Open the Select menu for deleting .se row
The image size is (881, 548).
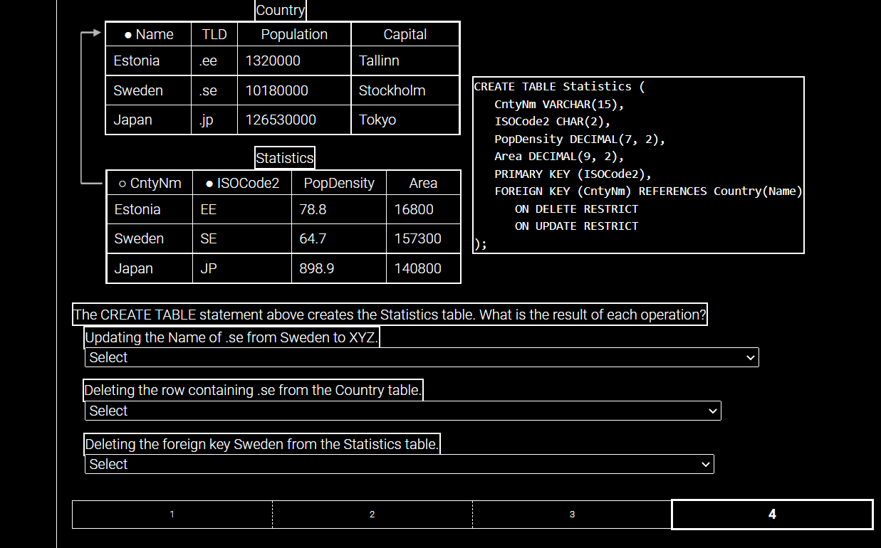pyautogui.click(x=402, y=411)
